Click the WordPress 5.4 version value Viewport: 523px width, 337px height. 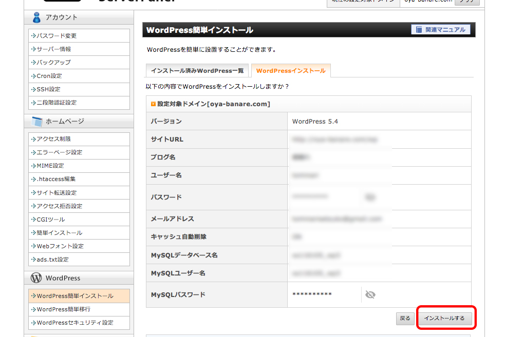[x=315, y=122]
